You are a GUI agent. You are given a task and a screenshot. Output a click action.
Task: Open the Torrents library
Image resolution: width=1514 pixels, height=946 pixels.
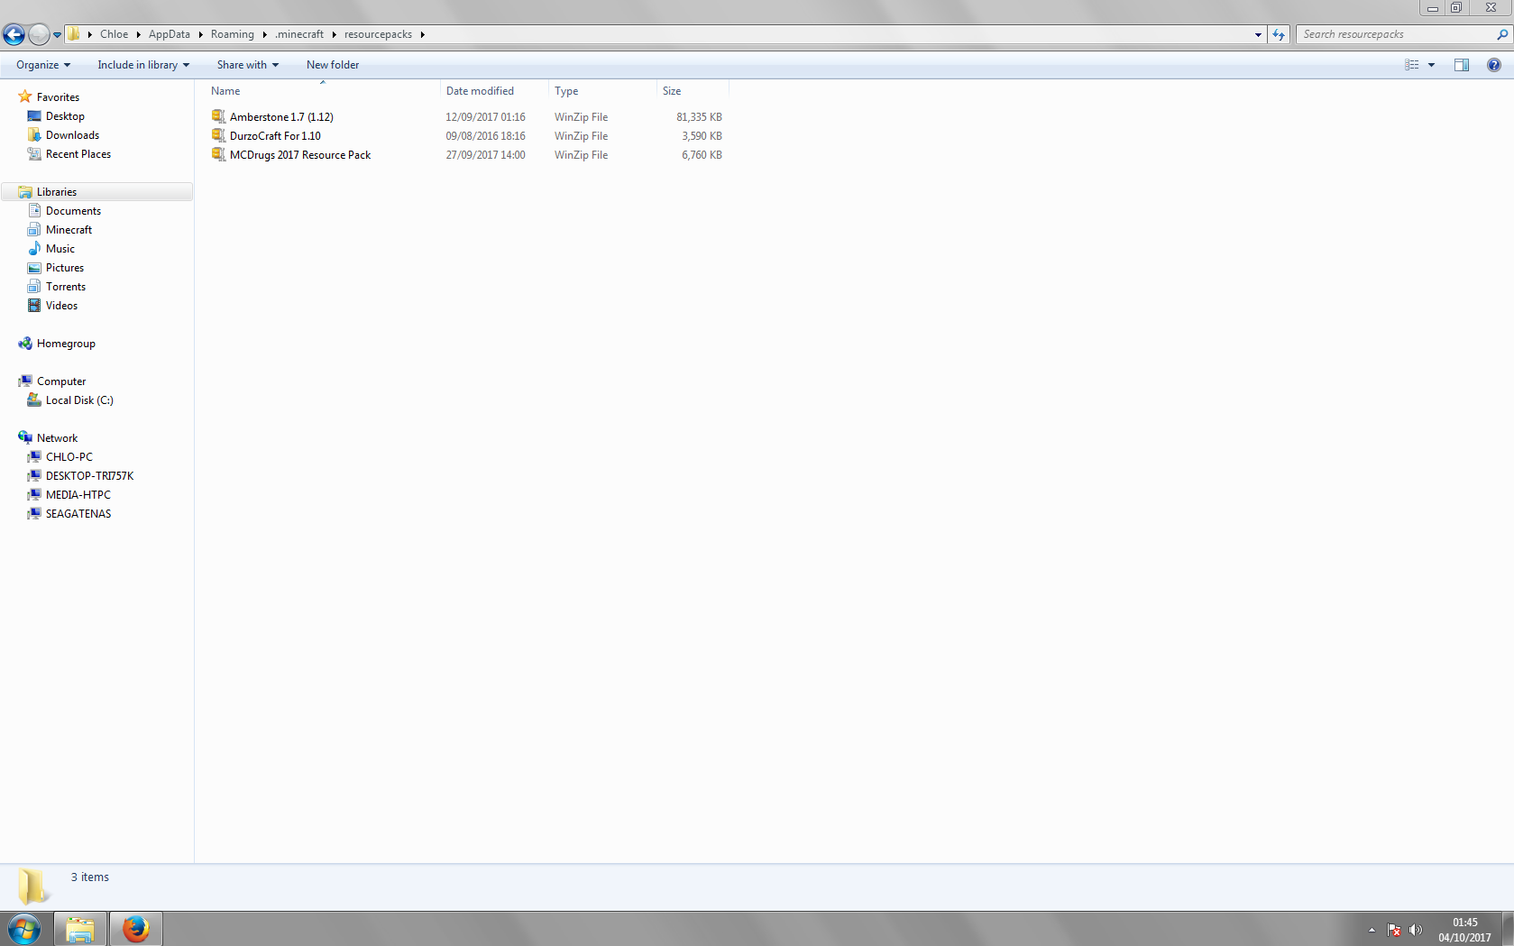pyautogui.click(x=66, y=287)
